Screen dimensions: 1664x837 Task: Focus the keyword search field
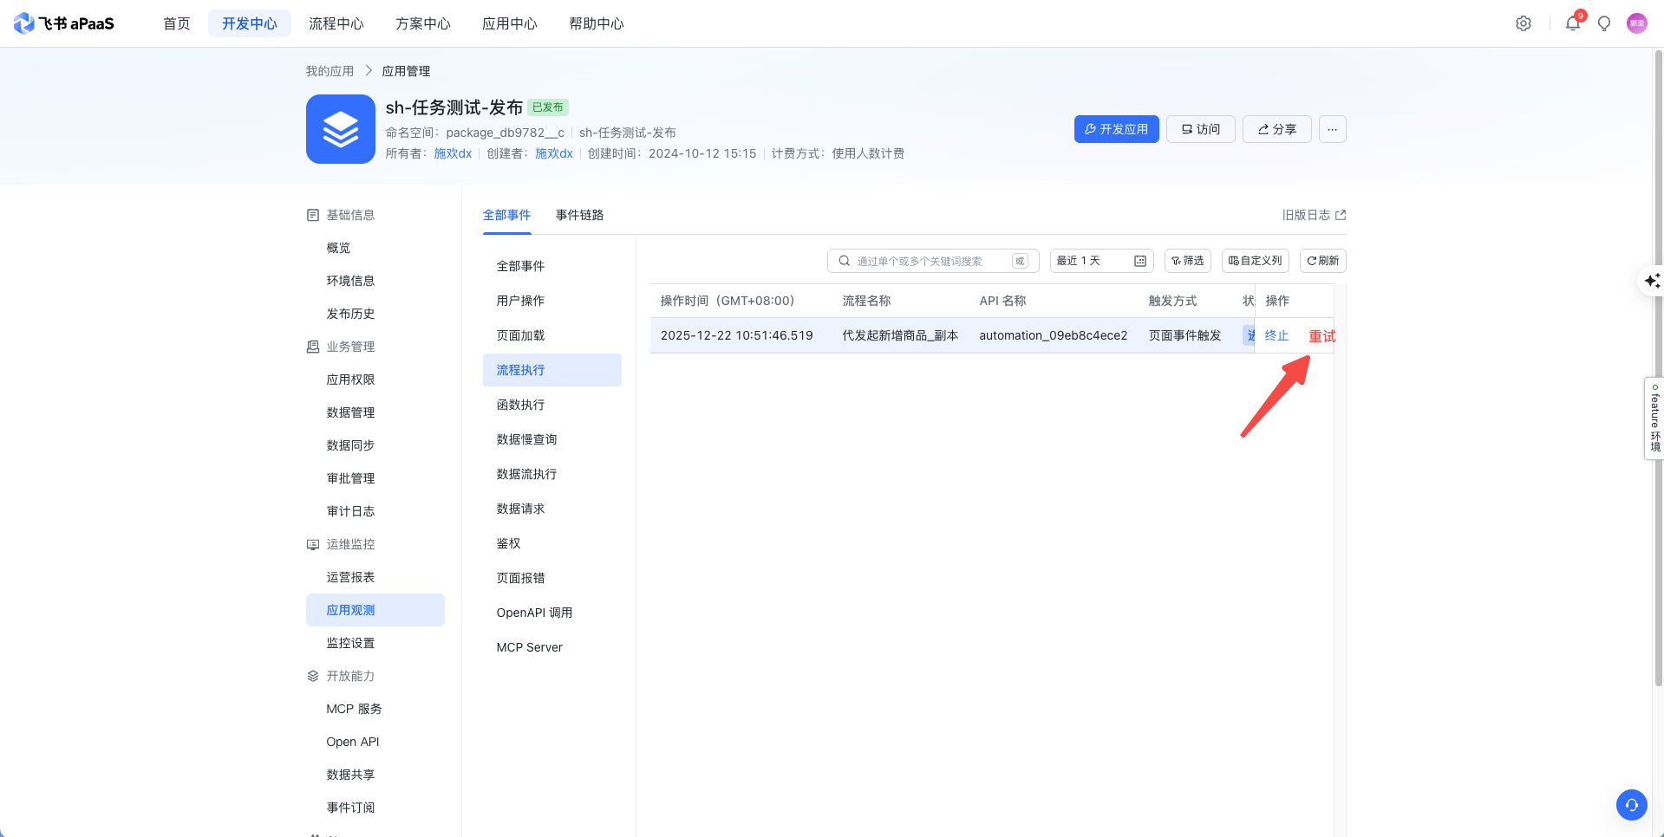coord(933,261)
